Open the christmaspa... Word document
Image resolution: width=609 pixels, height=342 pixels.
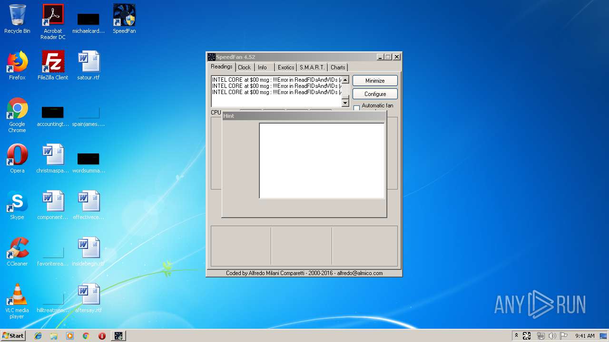pos(53,159)
